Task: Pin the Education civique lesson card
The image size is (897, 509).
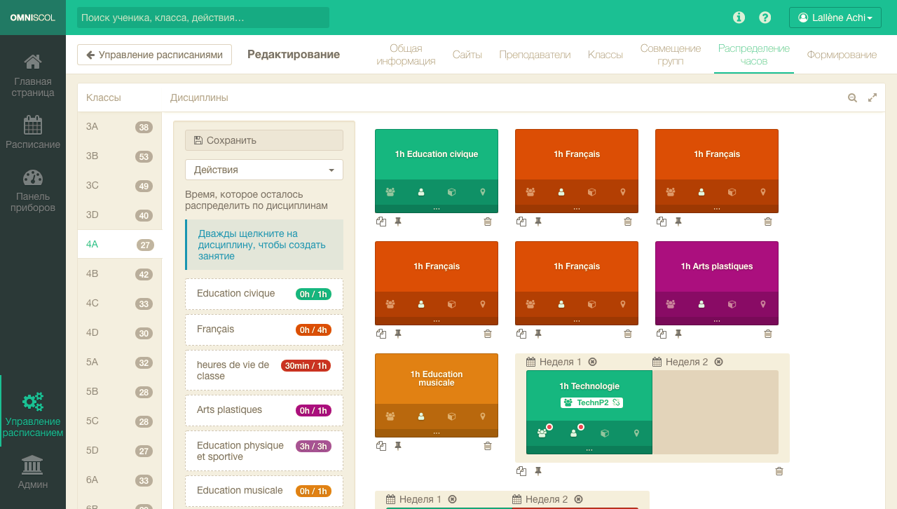Action: click(x=398, y=222)
